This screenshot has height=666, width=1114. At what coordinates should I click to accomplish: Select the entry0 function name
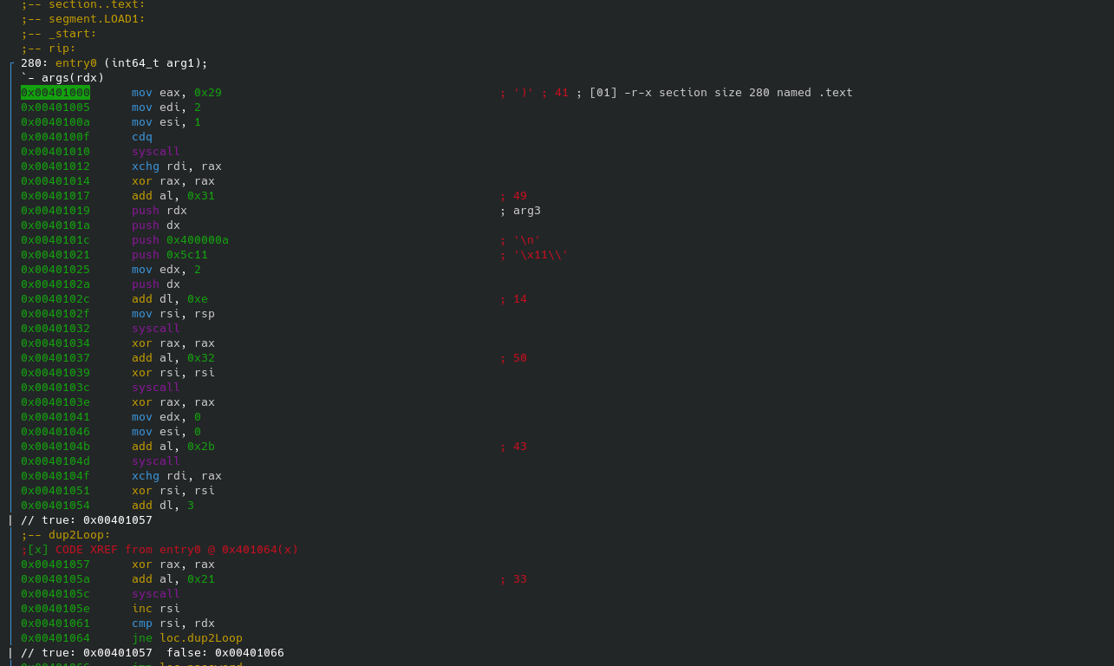coord(76,62)
